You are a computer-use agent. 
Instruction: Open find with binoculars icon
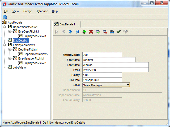click(x=112, y=32)
